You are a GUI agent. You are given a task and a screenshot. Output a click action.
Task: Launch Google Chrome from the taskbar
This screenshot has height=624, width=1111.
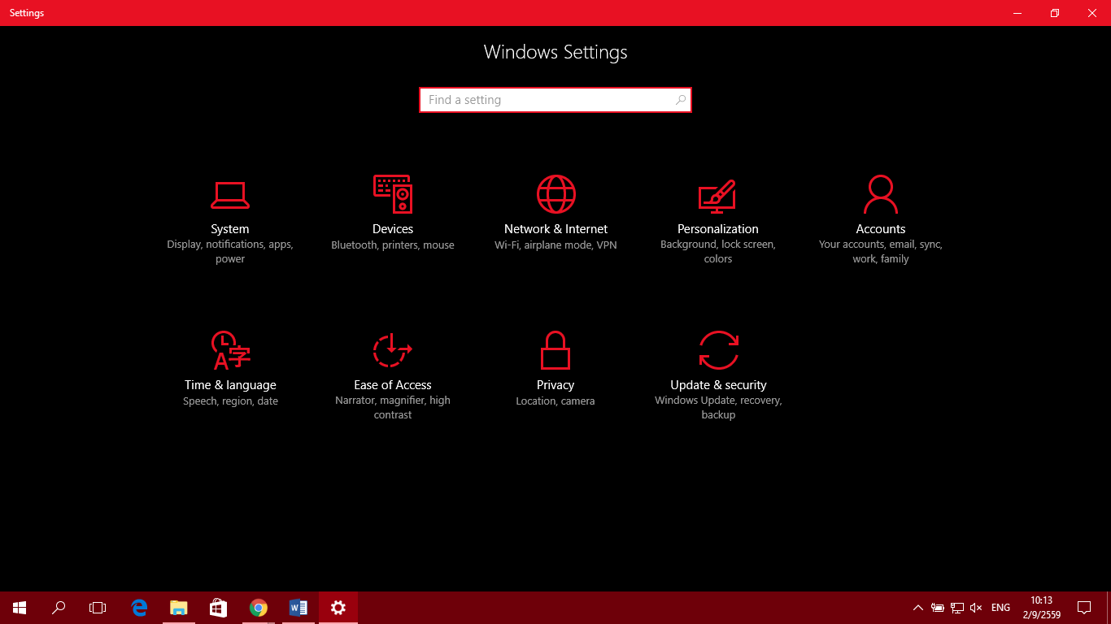coord(259,608)
